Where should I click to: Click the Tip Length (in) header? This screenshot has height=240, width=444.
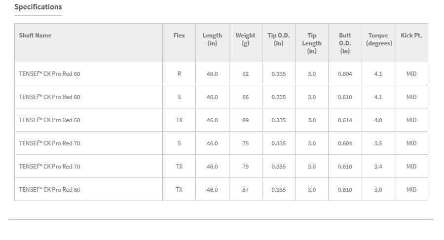coord(312,43)
